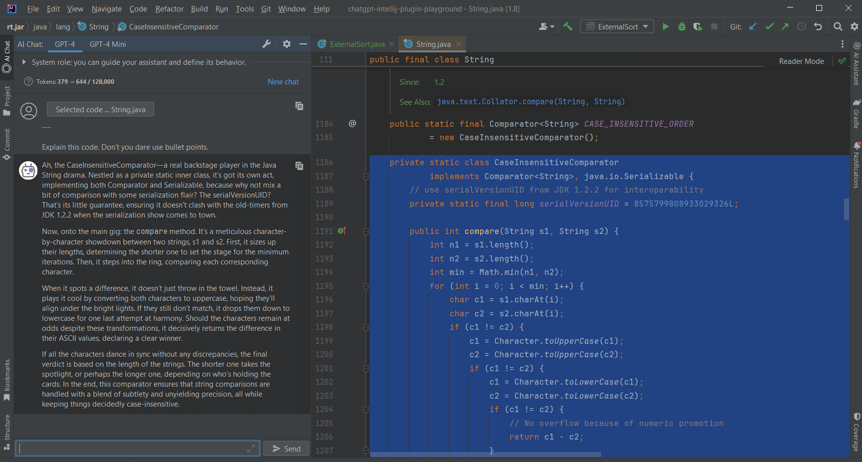The height and width of the screenshot is (462, 862).
Task: Open the File menu
Action: click(33, 8)
